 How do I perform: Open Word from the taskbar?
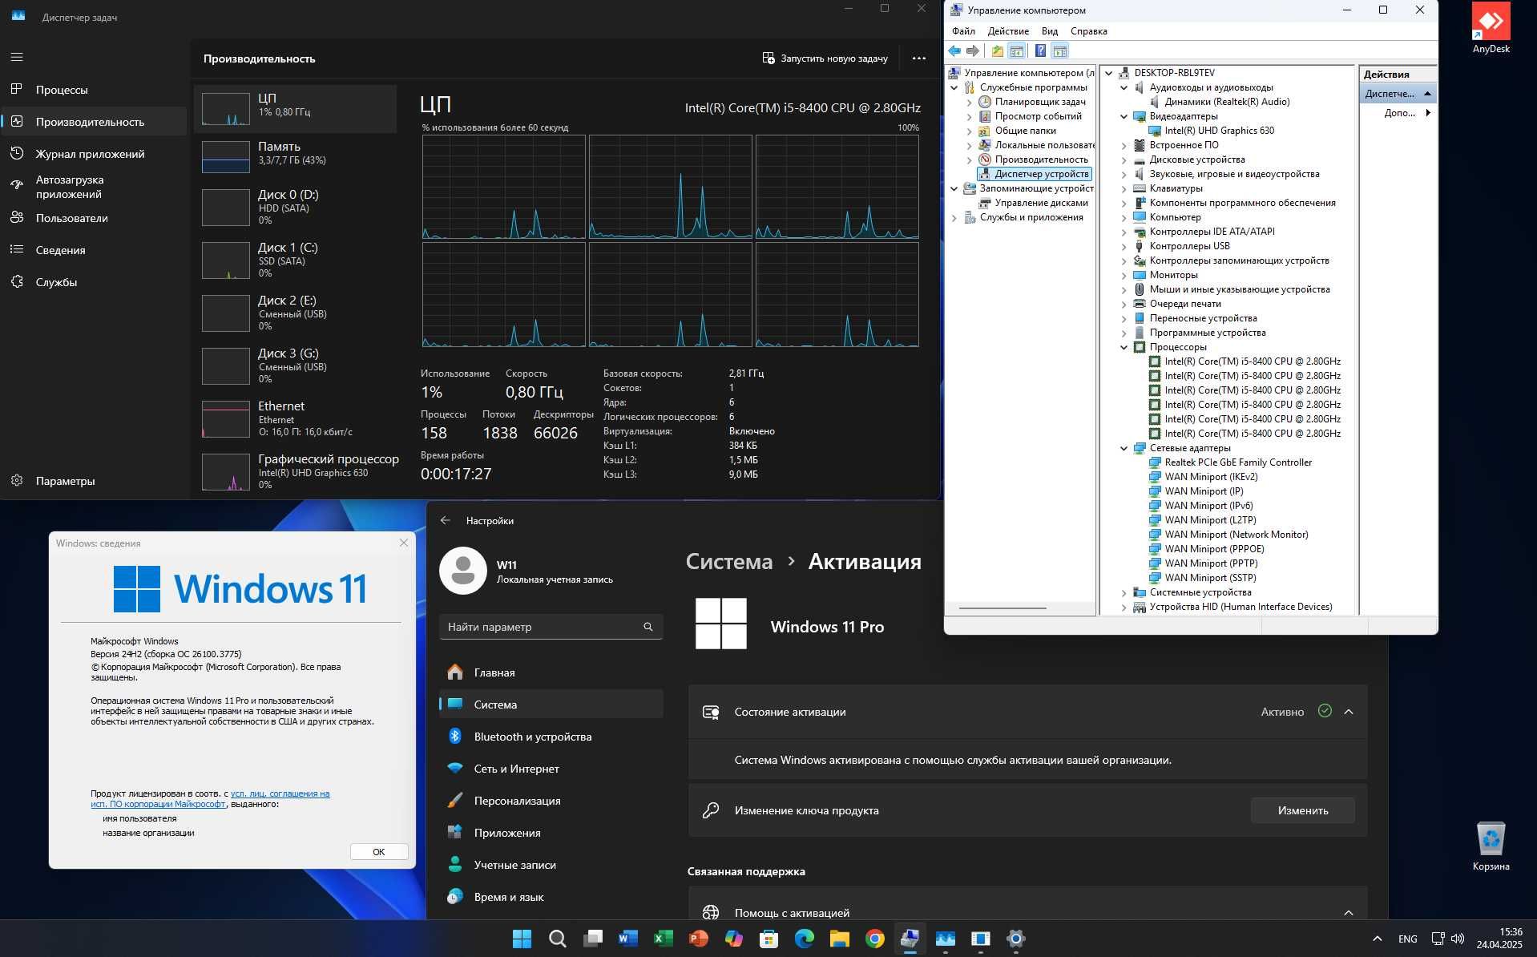point(627,939)
